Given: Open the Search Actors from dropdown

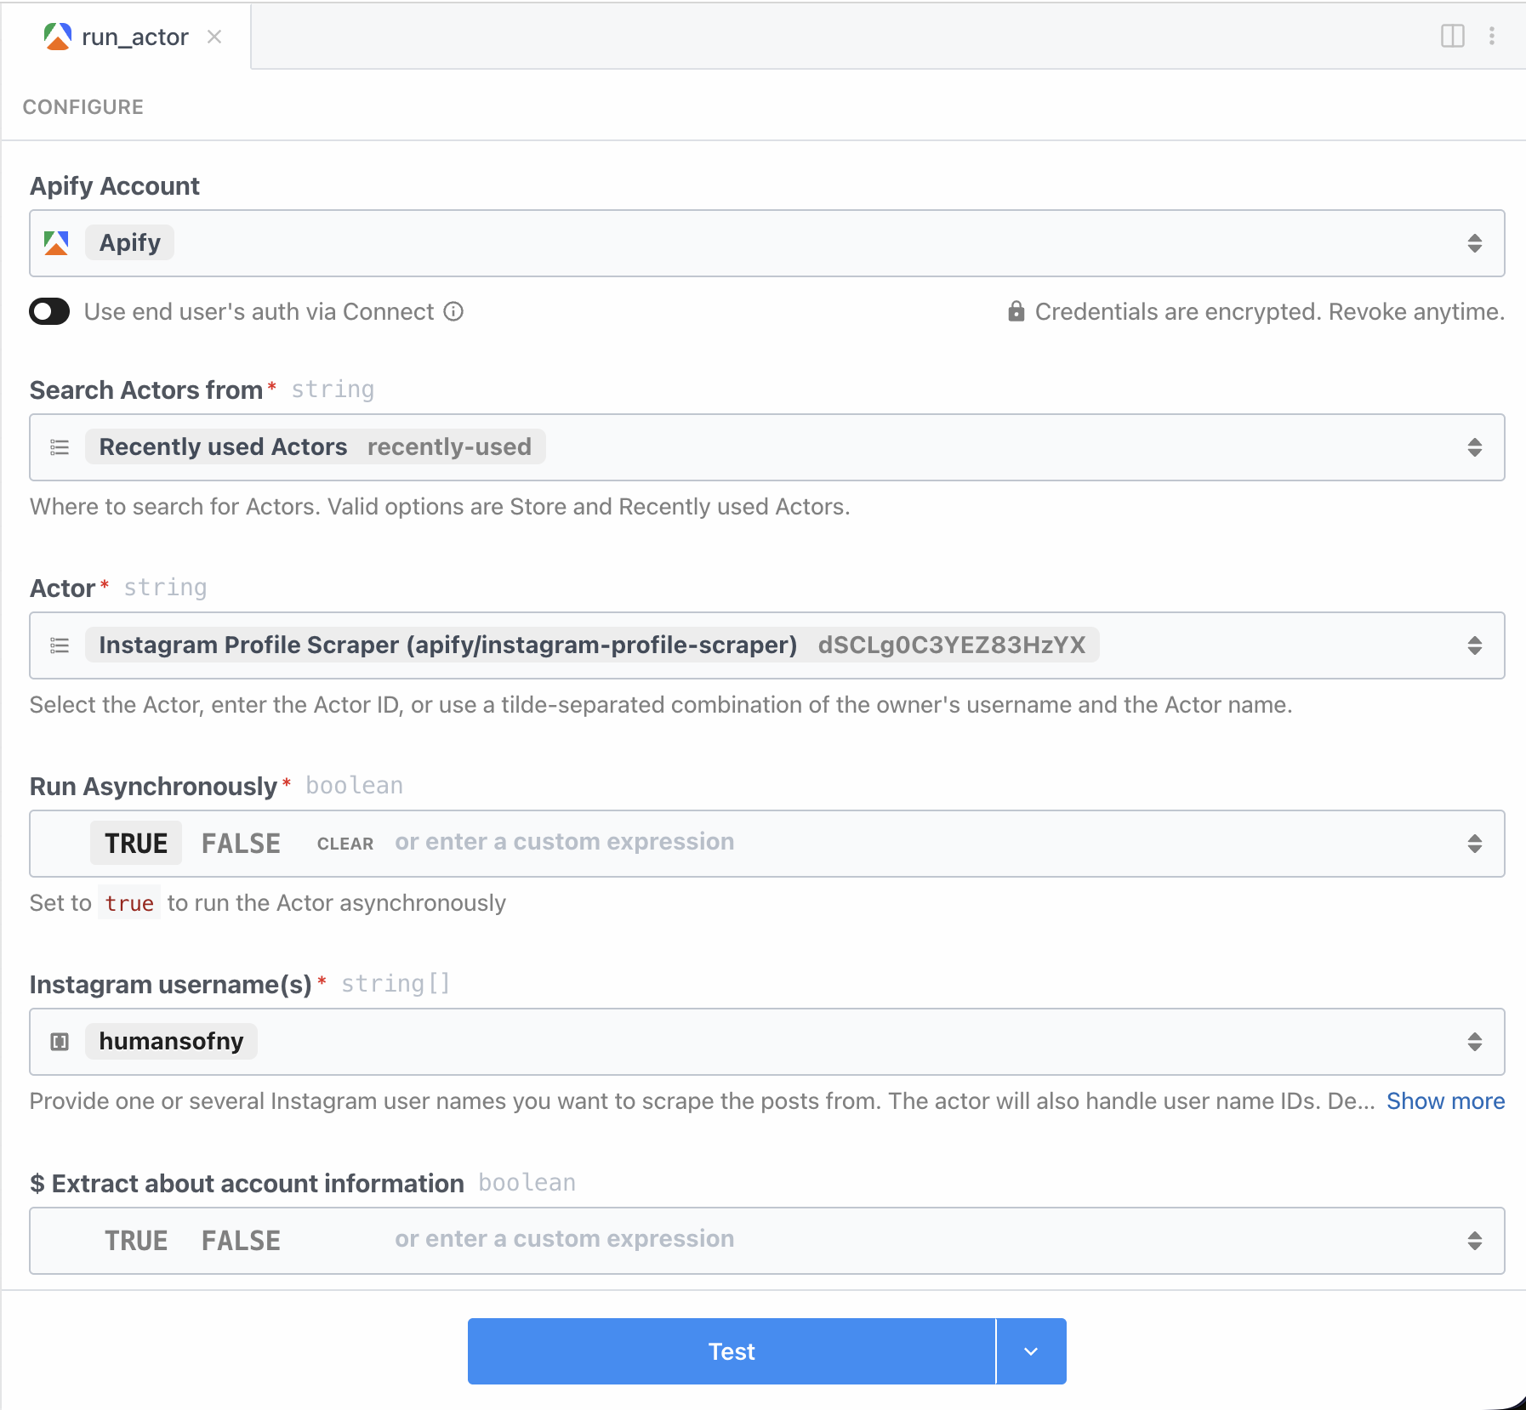Looking at the screenshot, I should click(1477, 446).
